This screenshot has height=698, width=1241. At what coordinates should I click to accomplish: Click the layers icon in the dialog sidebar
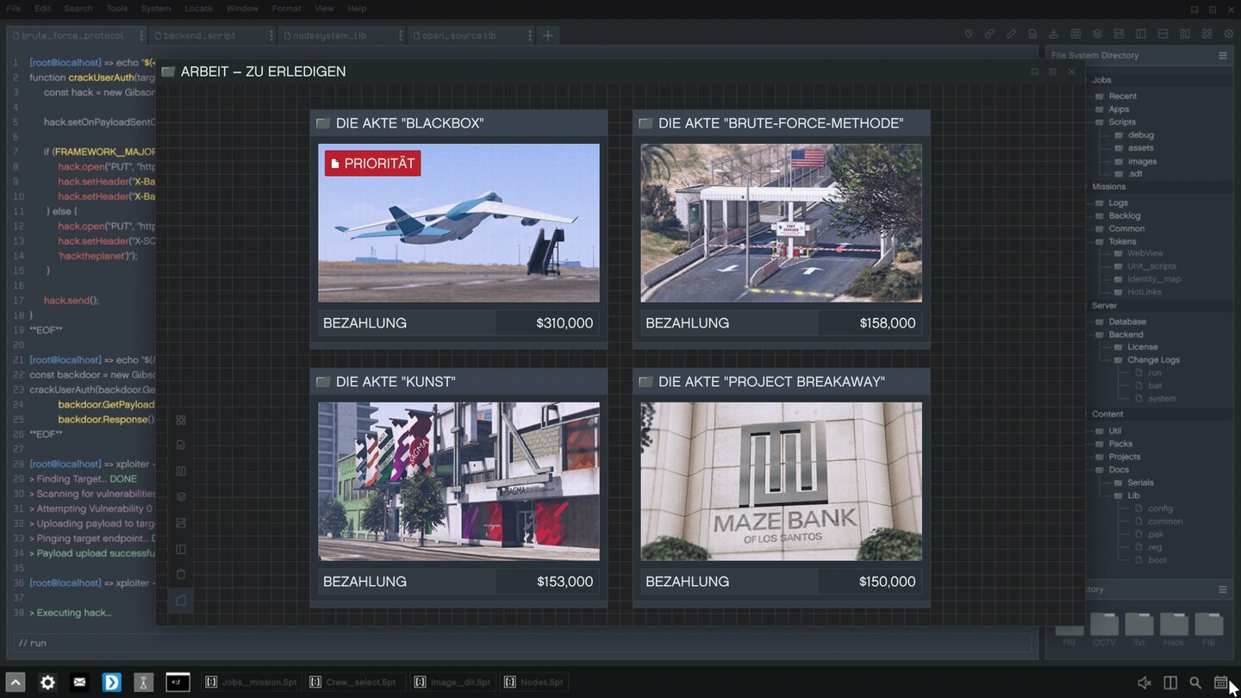click(181, 496)
